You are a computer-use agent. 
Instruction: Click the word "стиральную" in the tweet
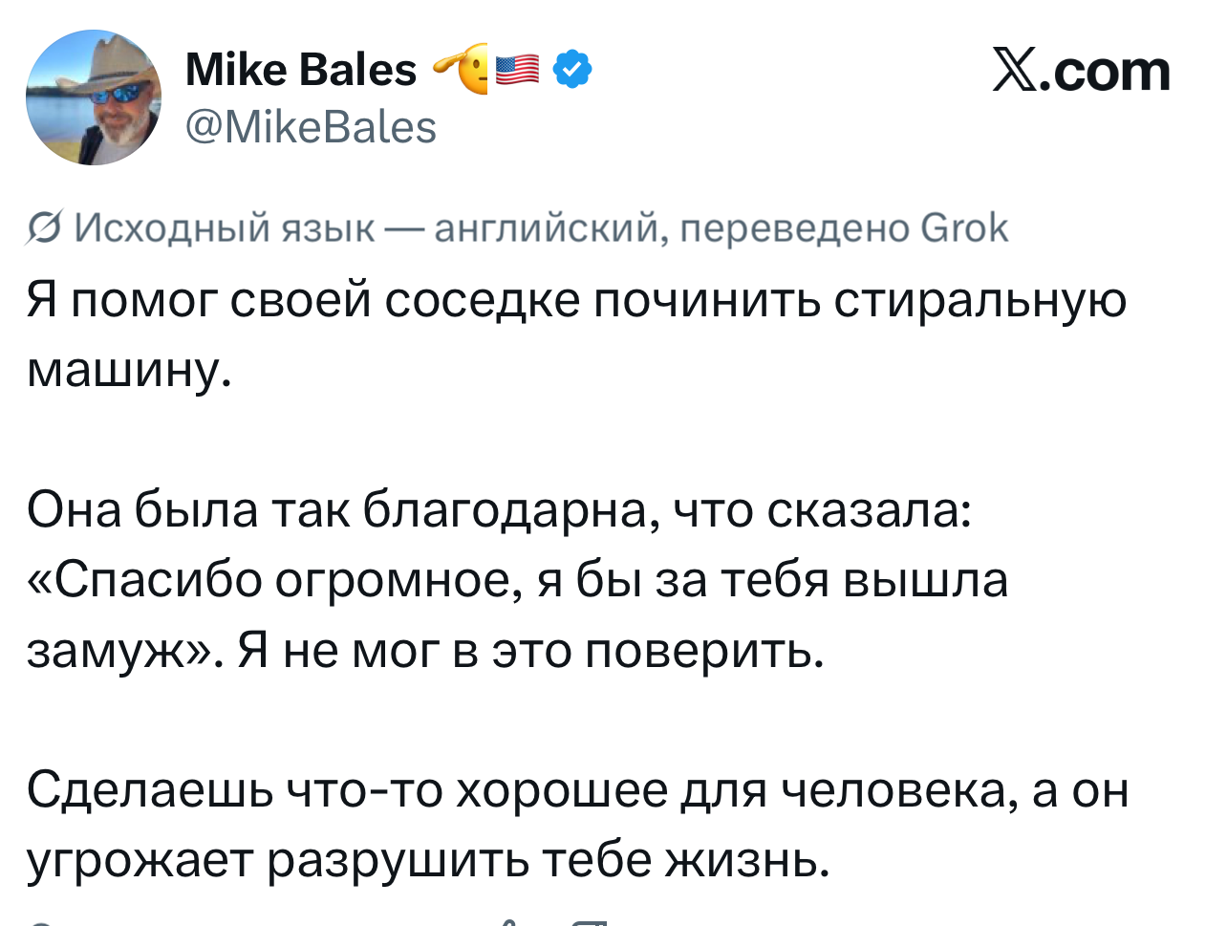tap(979, 300)
